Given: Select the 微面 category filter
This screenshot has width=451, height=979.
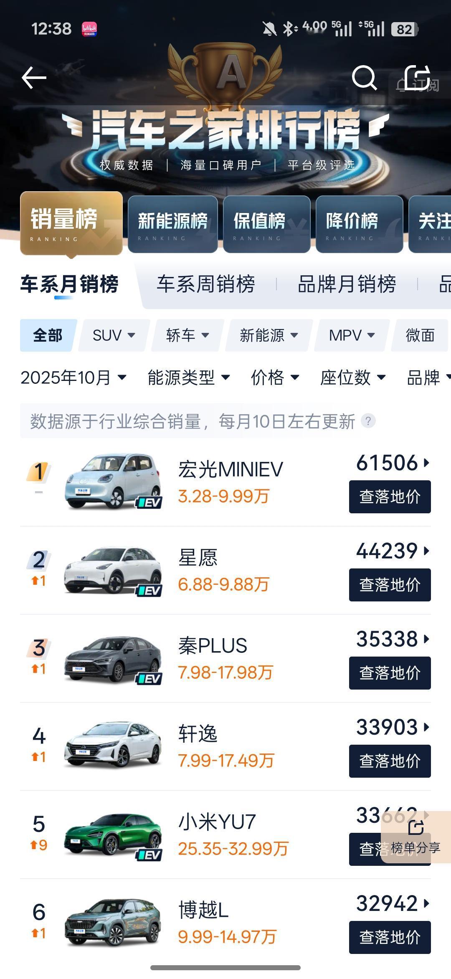Looking at the screenshot, I should coord(419,335).
